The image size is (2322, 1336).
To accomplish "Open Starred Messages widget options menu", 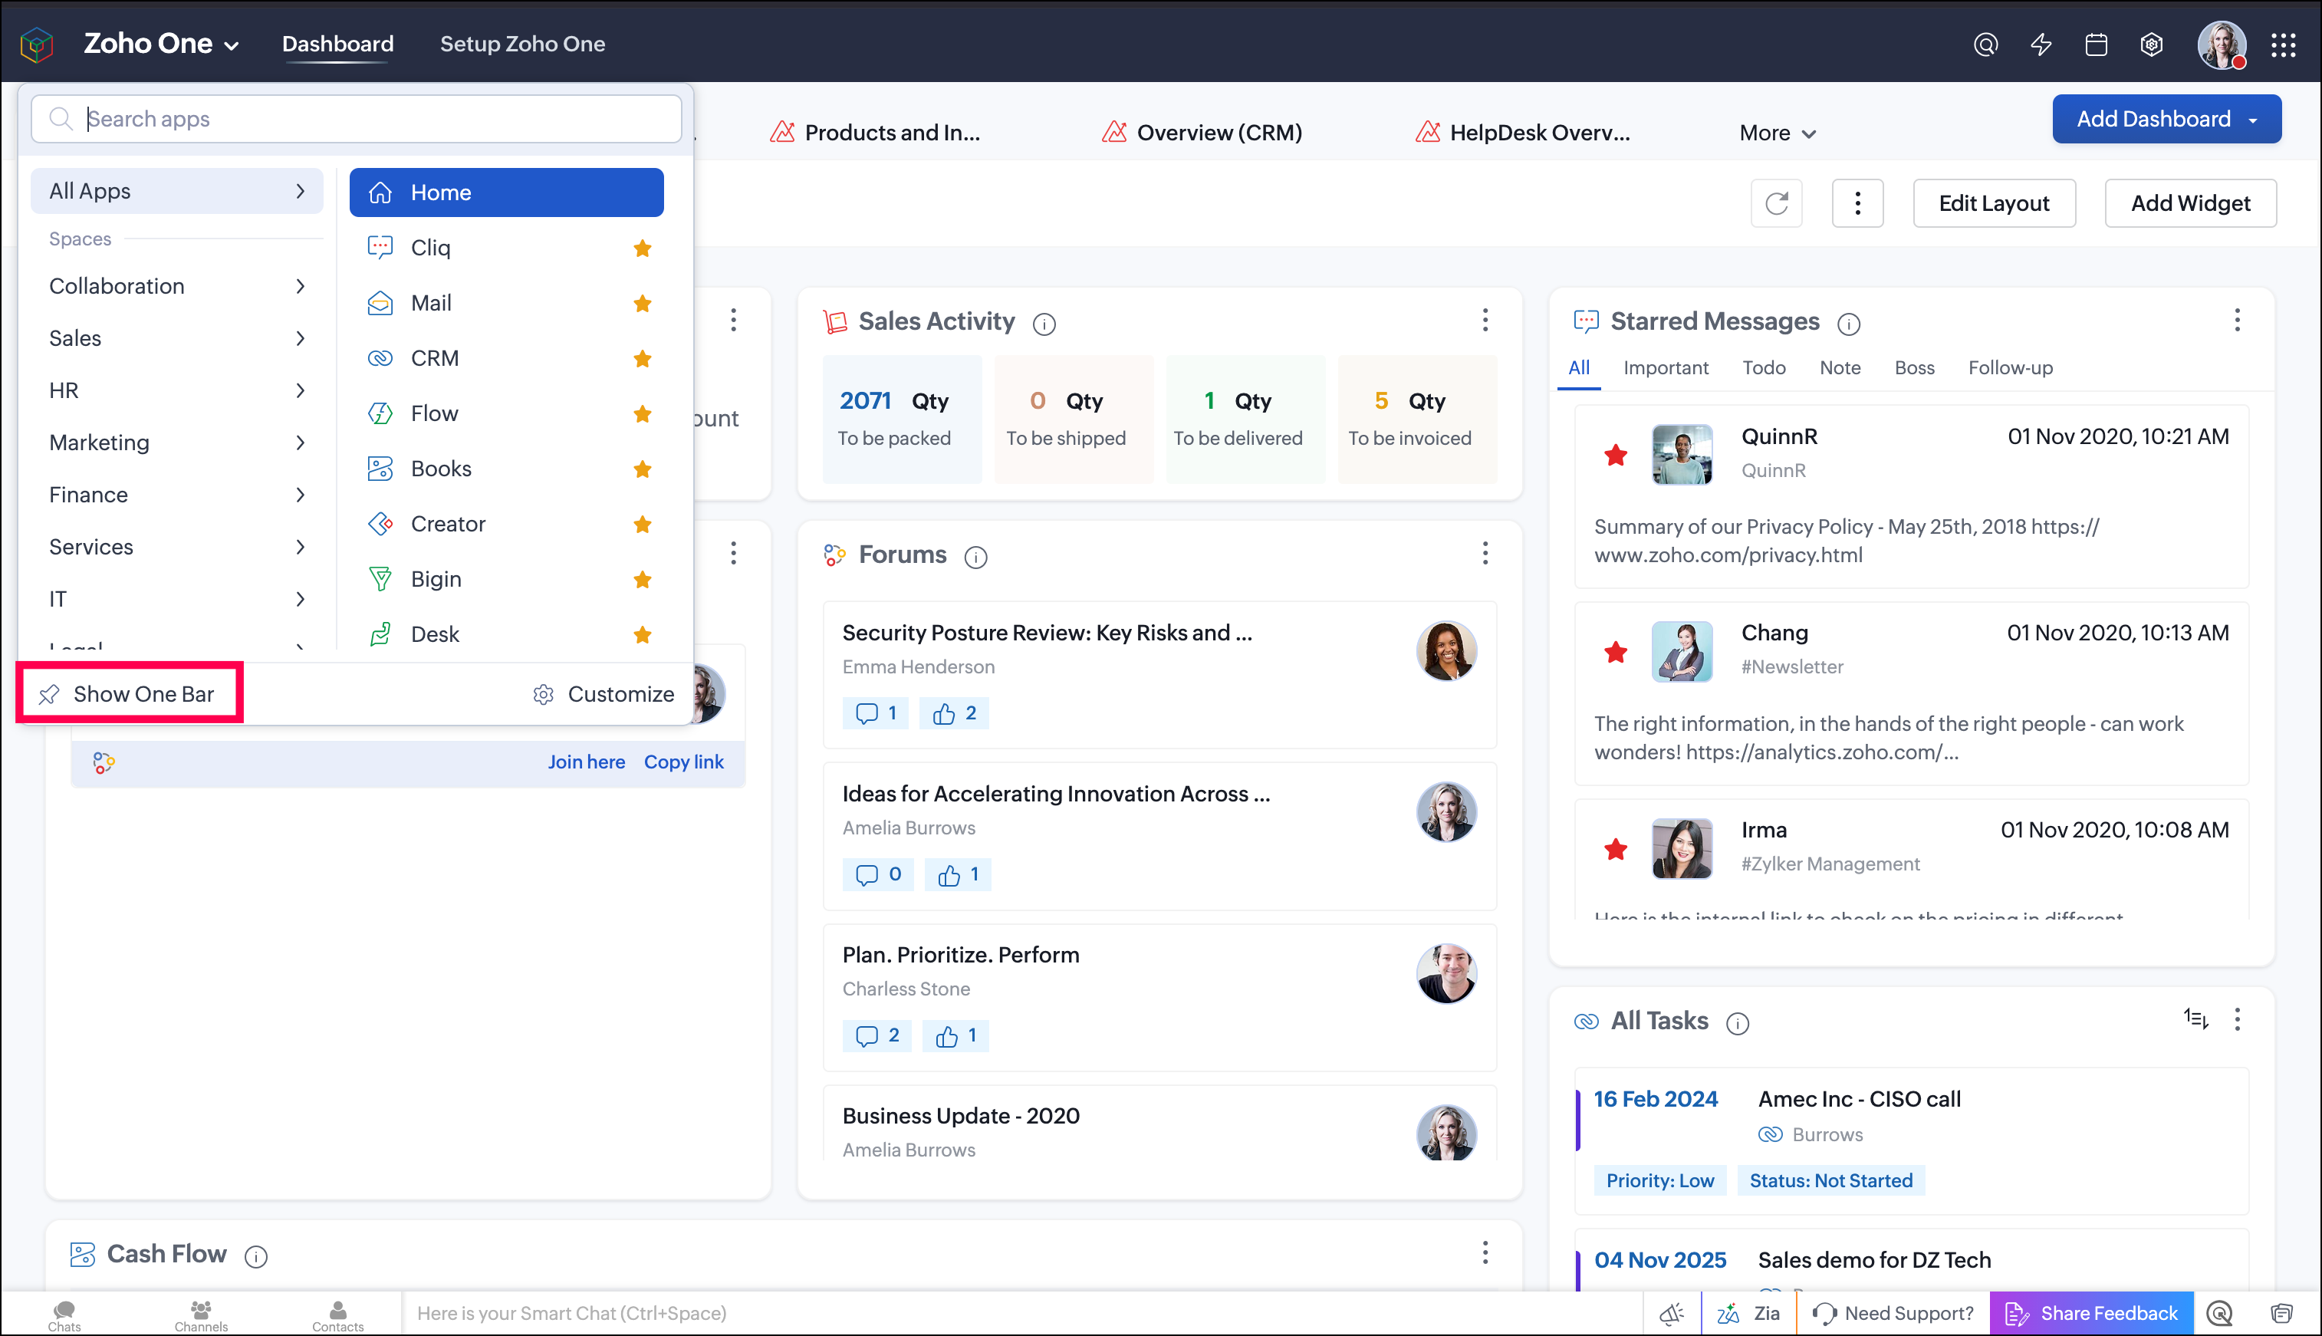I will pos(2237,321).
